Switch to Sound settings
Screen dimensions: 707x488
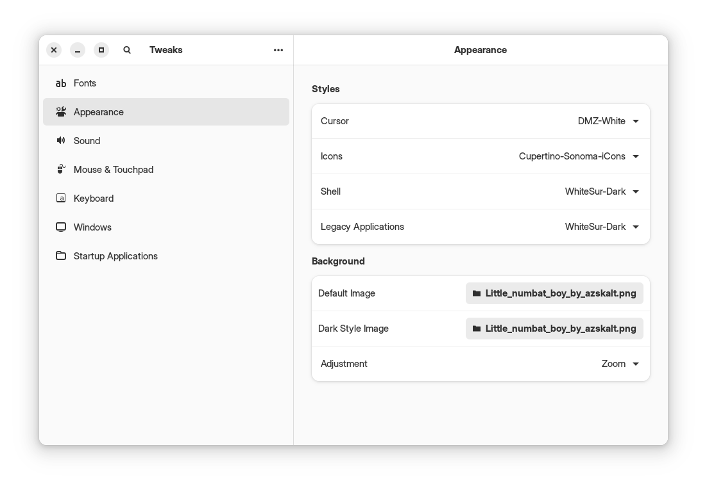coord(166,140)
